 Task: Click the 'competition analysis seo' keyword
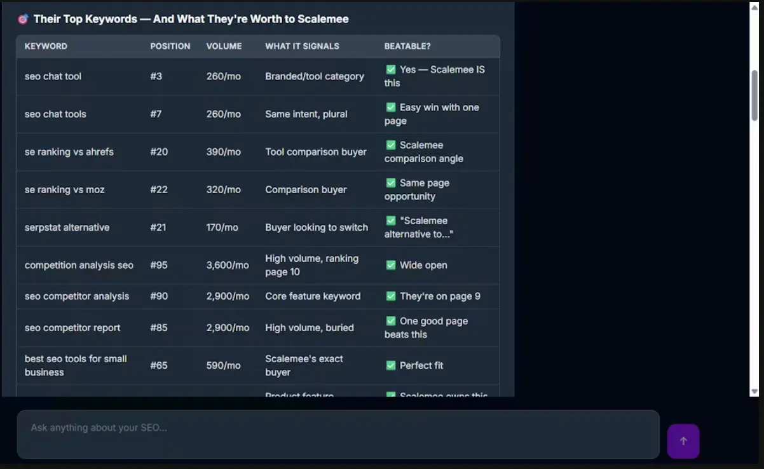point(79,265)
